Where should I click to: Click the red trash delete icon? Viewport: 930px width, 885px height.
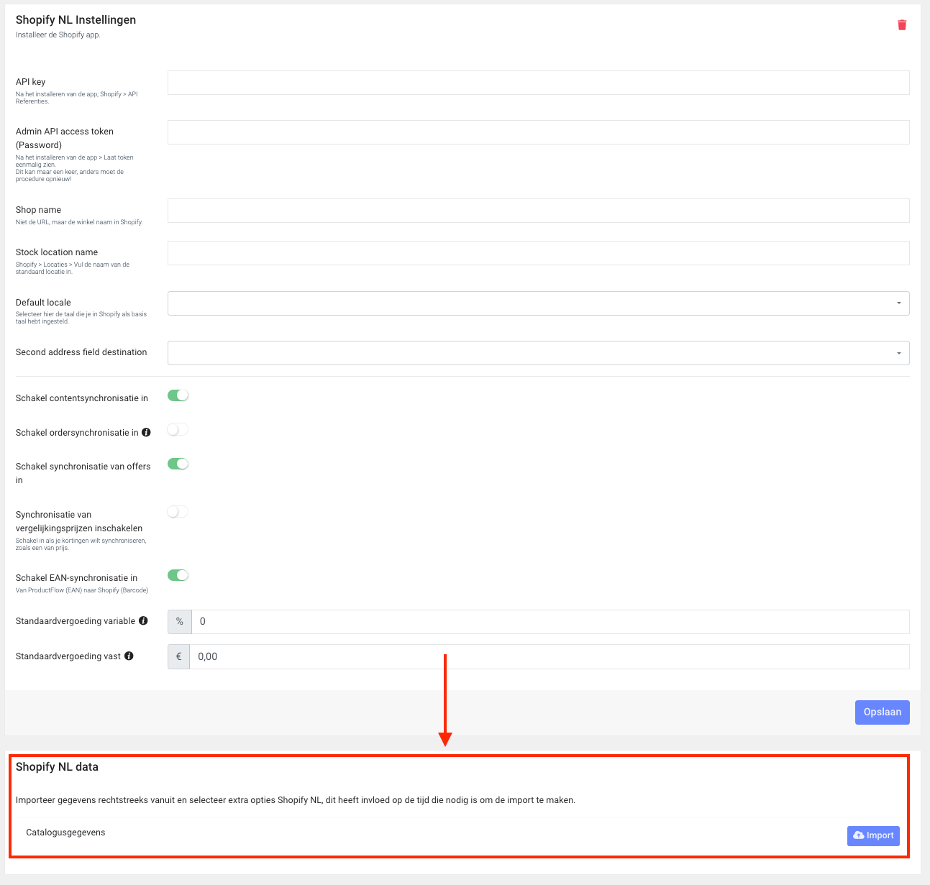tap(902, 25)
